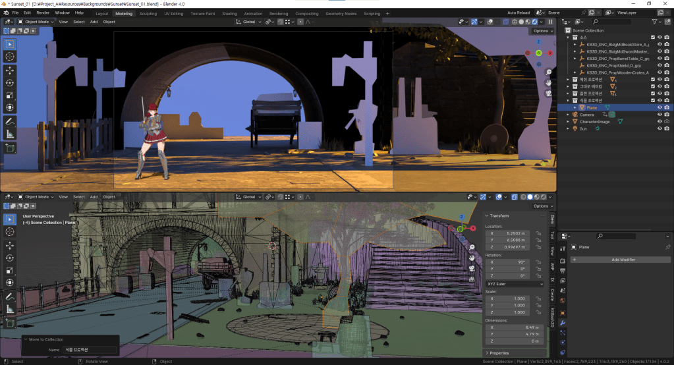Screen dimensions: 674x365
Task: Open the Modifiers wrench properties tab
Action: (563, 323)
